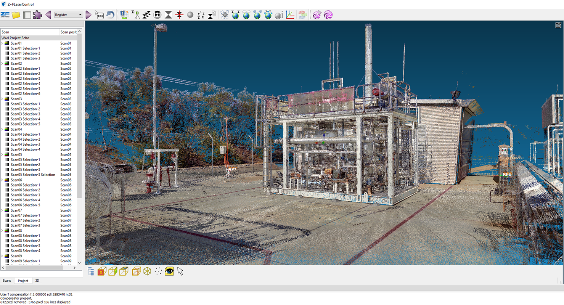The width and height of the screenshot is (564, 305).
Task: Select Scan04 Selection-2 in the list
Action: pyautogui.click(x=25, y=140)
